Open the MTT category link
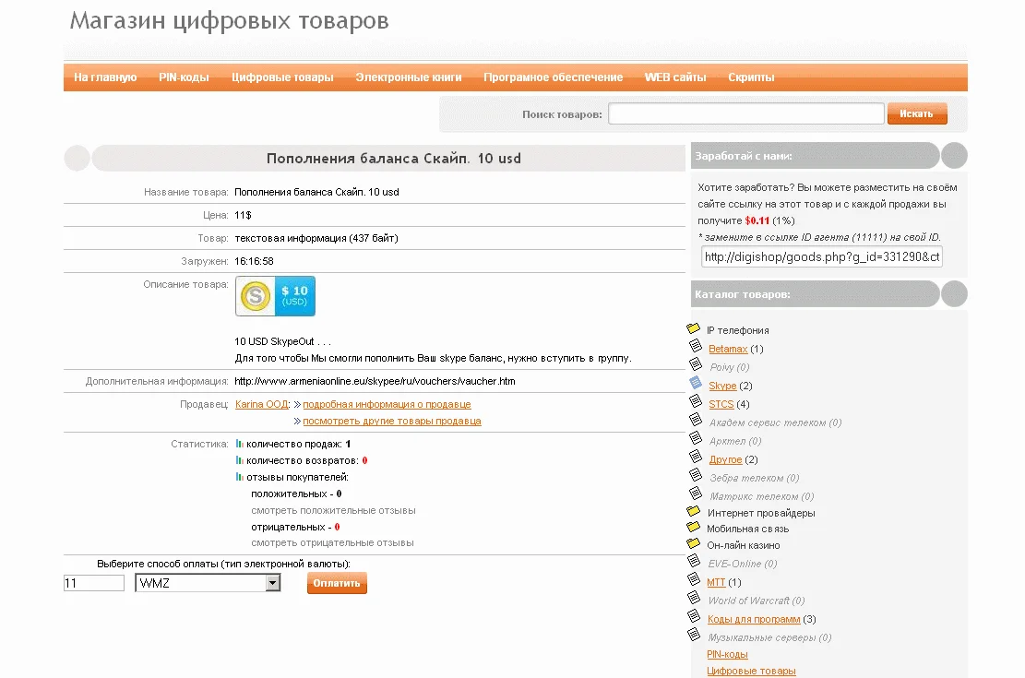The image size is (1025, 678). coord(716,582)
